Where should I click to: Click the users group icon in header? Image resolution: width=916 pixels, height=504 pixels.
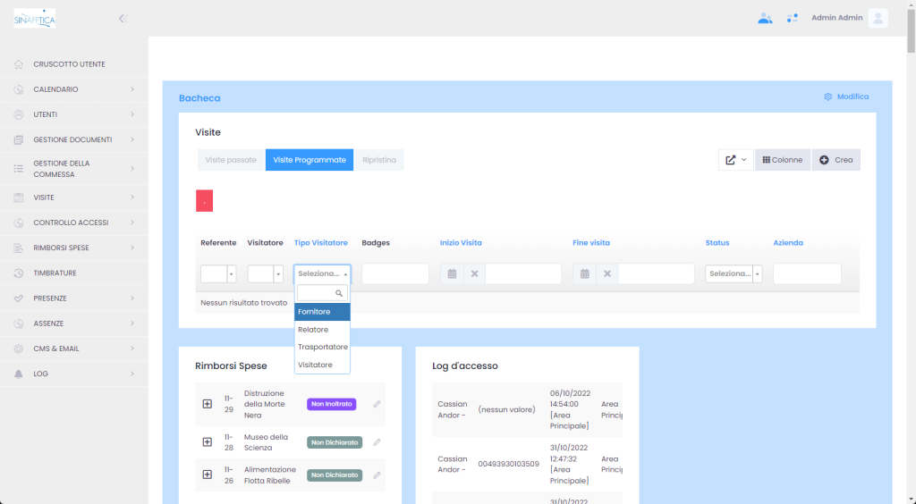[x=765, y=18]
